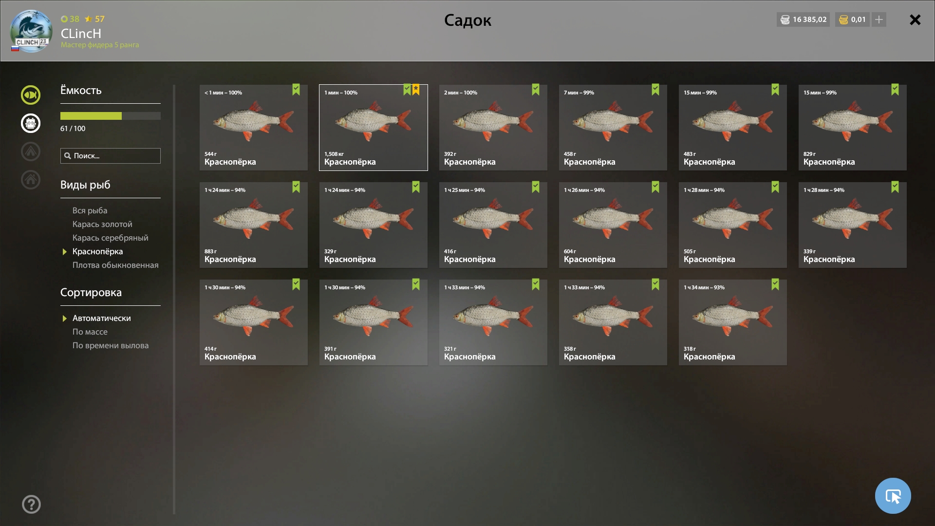Select the cooler box sidebar icon

point(30,123)
